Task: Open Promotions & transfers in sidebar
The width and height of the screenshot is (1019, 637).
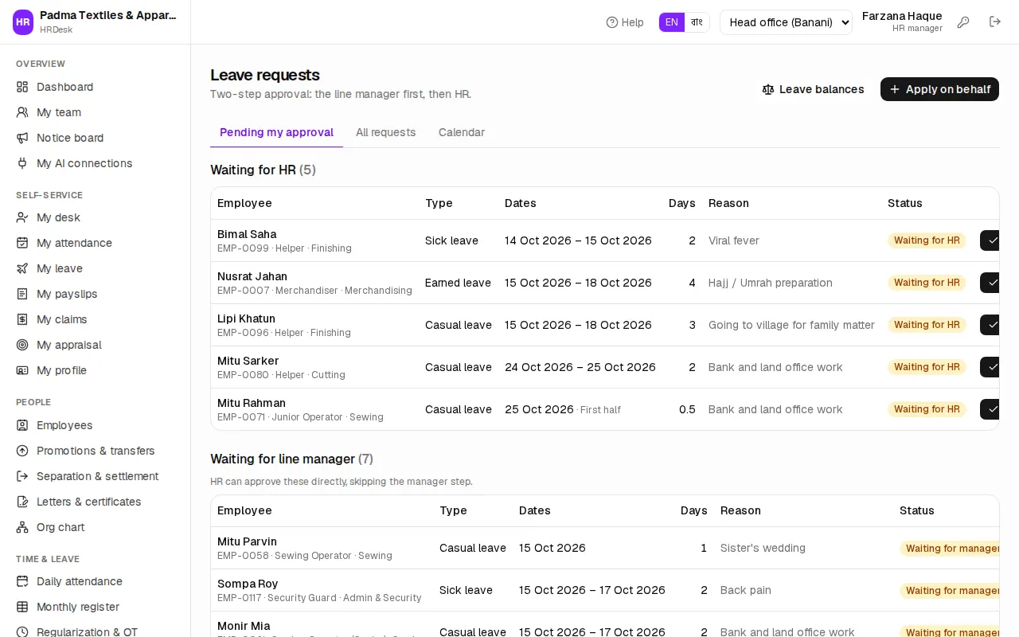Action: point(96,451)
